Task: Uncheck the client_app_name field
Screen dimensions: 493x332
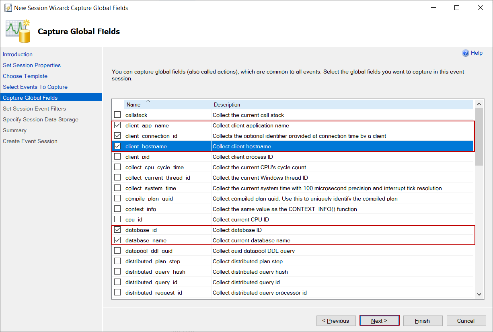Action: (117, 125)
